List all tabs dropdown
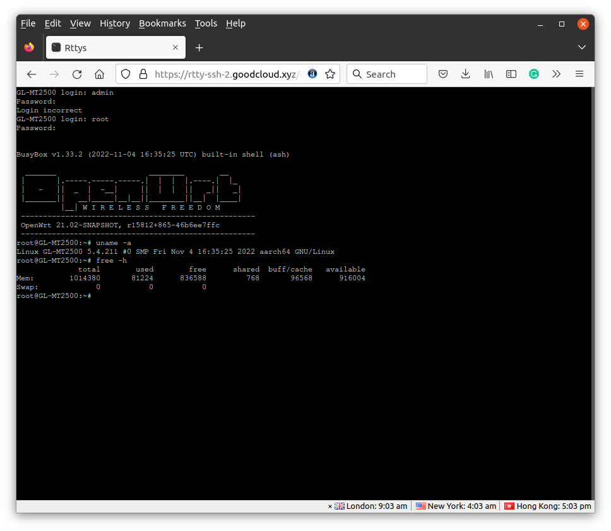Screen dimensions: 611x531 [582, 47]
